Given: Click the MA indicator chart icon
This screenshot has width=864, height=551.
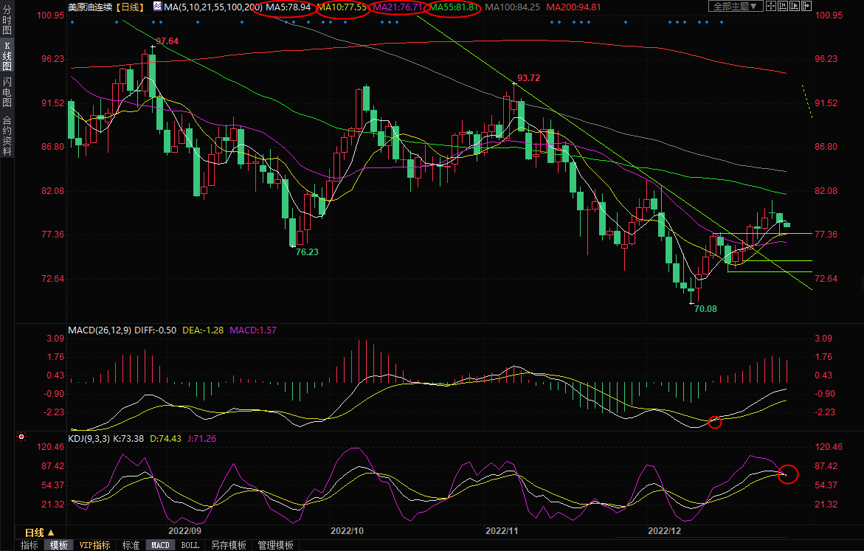Looking at the screenshot, I should (x=158, y=7).
